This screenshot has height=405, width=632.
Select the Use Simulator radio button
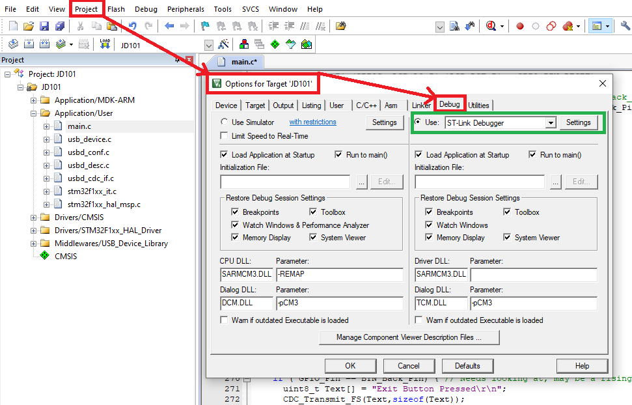coord(225,122)
